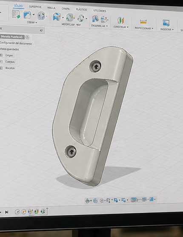Select the first Modificar tool icon
183x237 pixels.
(x=57, y=17)
